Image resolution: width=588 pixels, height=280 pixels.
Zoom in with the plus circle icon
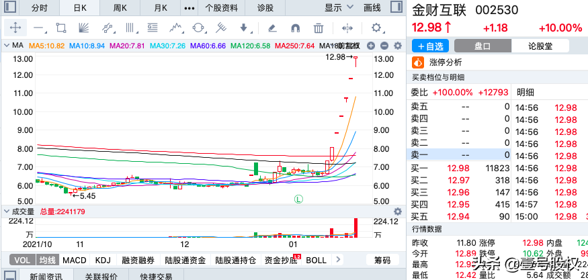coord(371,46)
